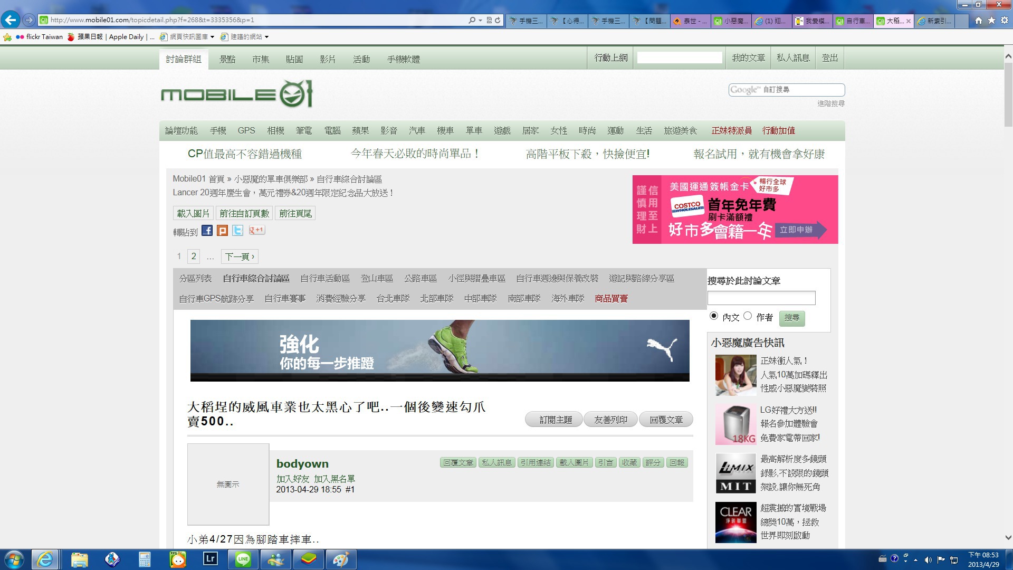1013x570 pixels.
Task: Share the post via the Plurk icon
Action: pyautogui.click(x=222, y=231)
